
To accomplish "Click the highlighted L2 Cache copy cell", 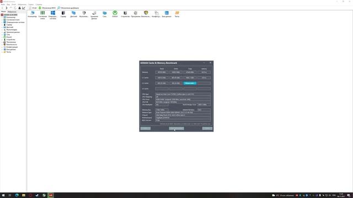I will click(x=190, y=83).
